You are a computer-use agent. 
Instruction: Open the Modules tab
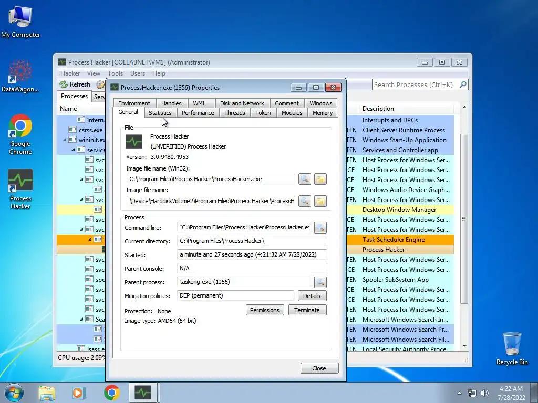[x=292, y=113]
